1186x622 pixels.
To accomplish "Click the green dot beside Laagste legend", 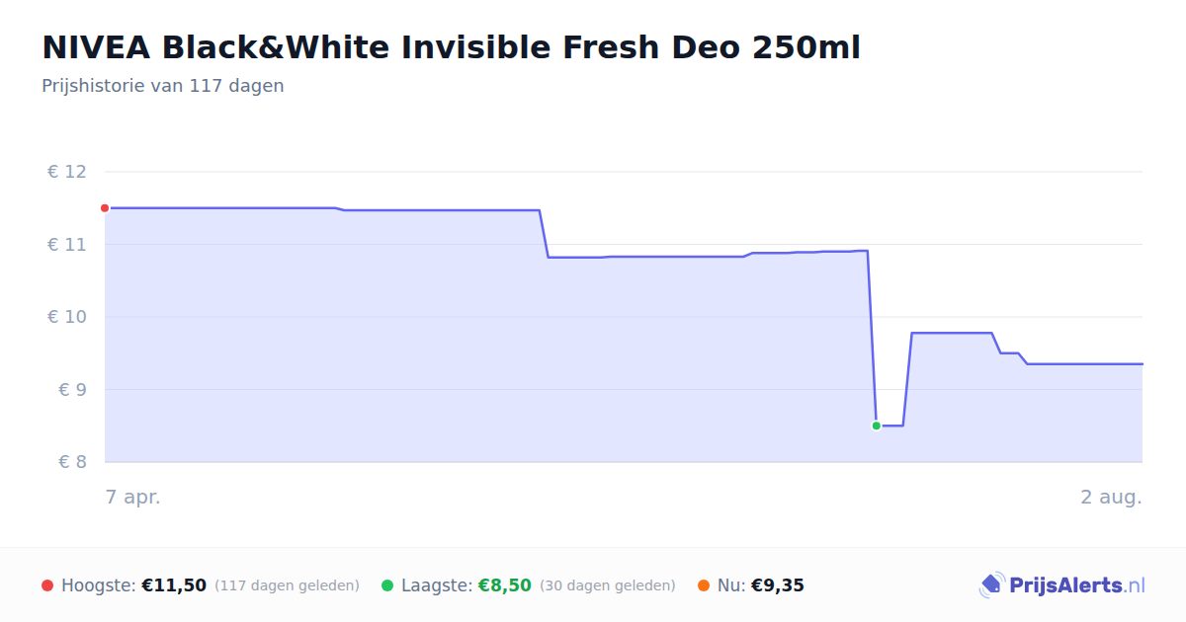I will click(x=387, y=585).
